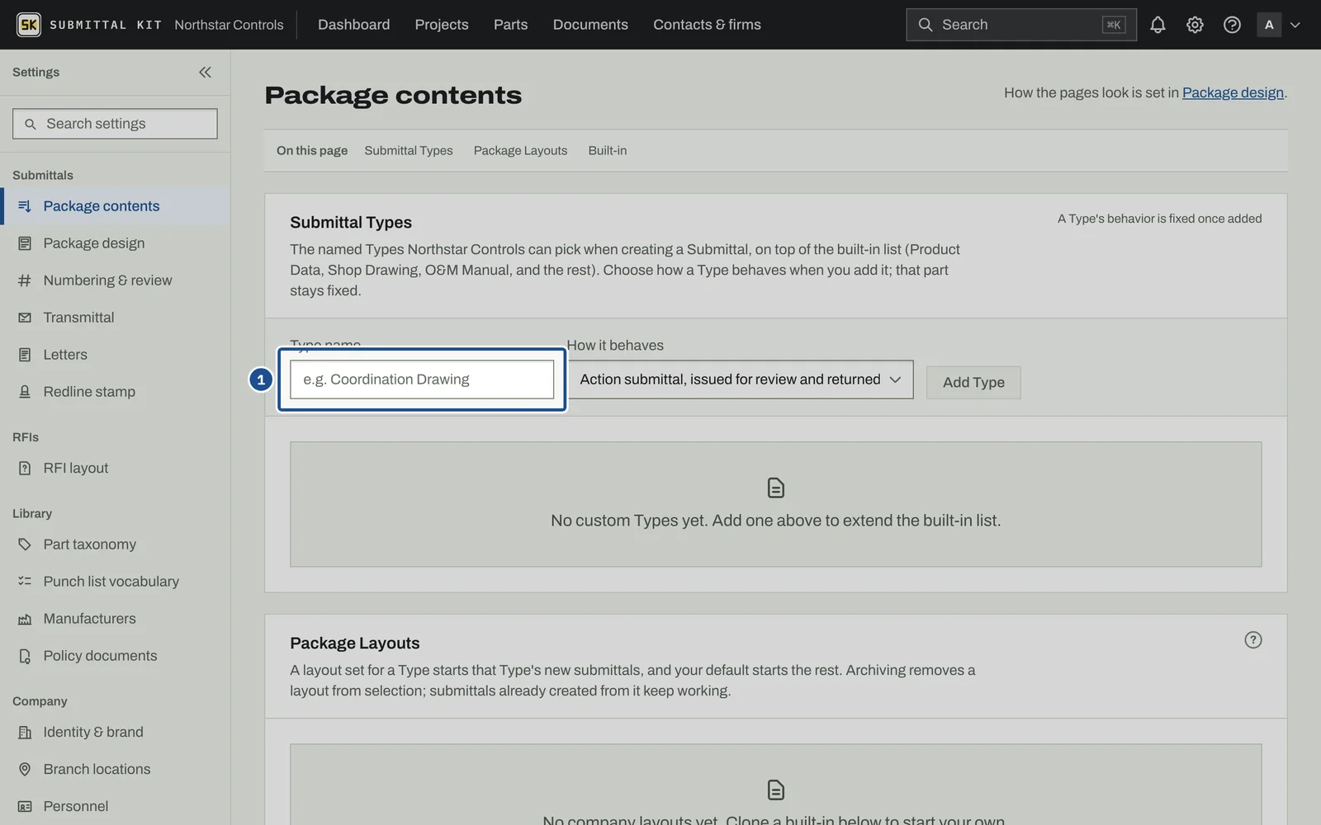Click the Package design sidebar icon

25,243
